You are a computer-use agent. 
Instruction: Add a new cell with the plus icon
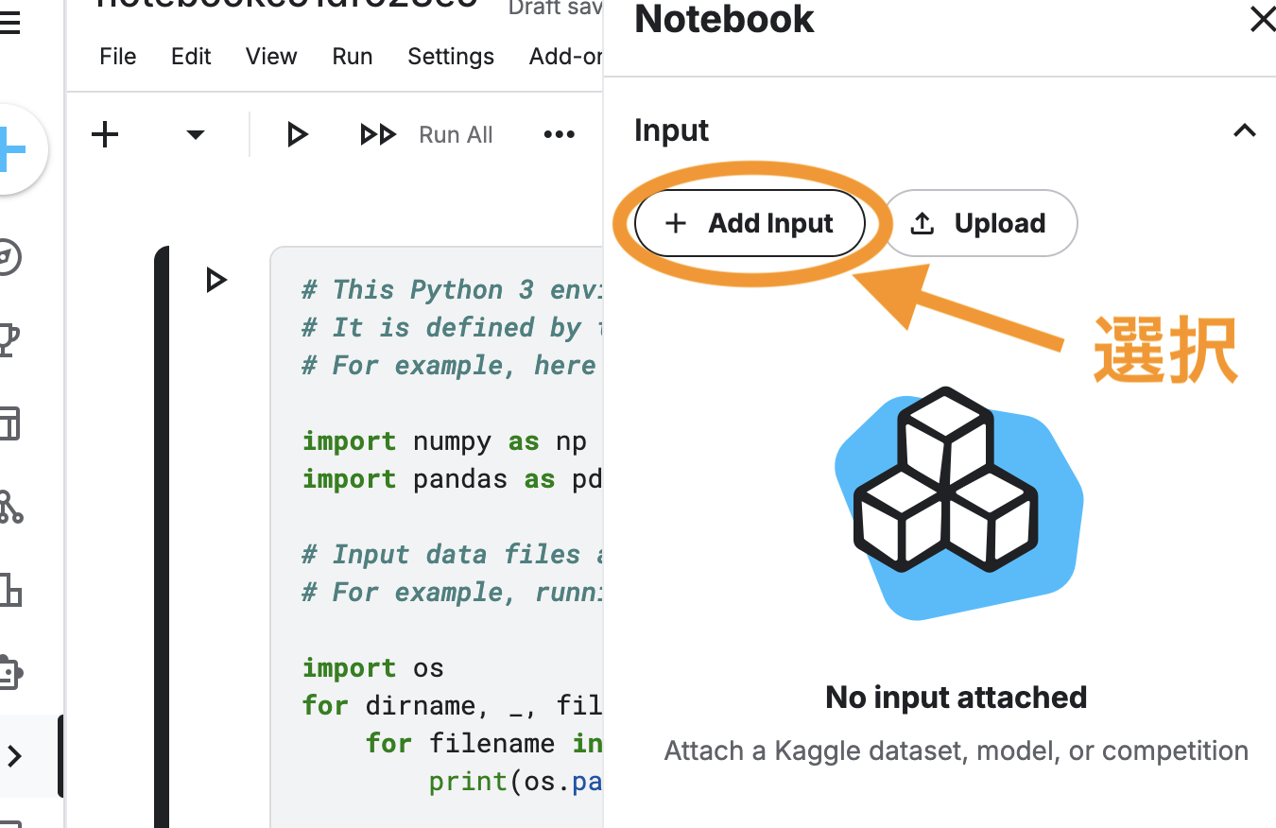pos(104,134)
